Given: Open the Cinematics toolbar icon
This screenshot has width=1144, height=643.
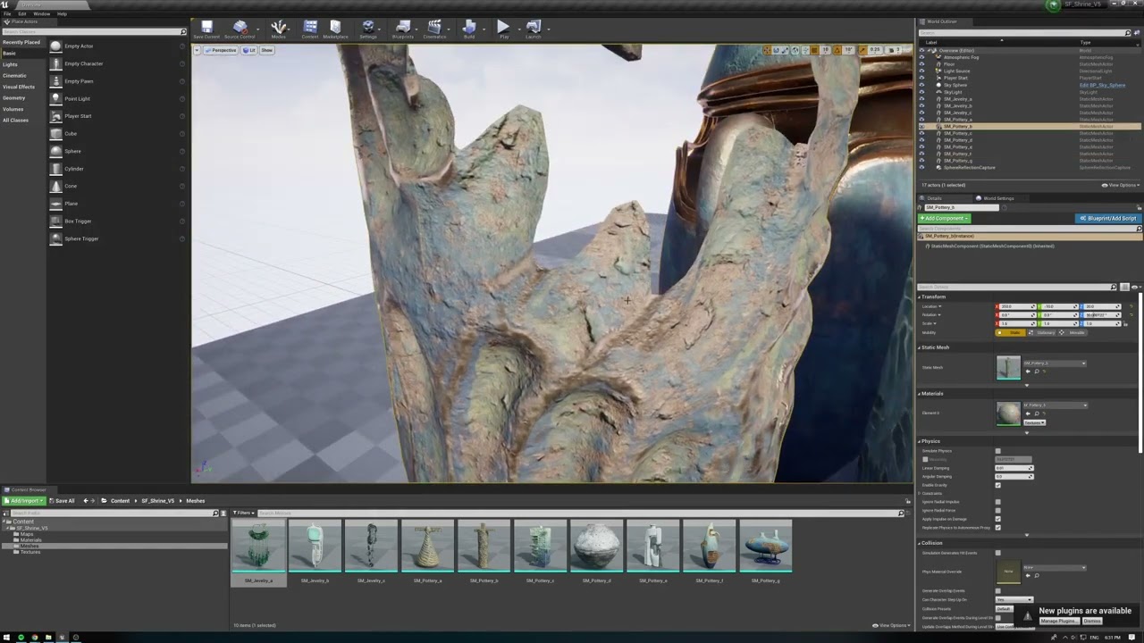Looking at the screenshot, I should 434,29.
